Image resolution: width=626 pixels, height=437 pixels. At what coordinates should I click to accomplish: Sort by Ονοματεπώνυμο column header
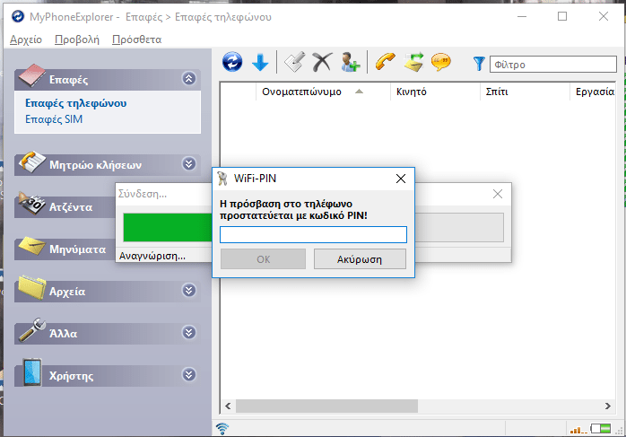click(323, 92)
